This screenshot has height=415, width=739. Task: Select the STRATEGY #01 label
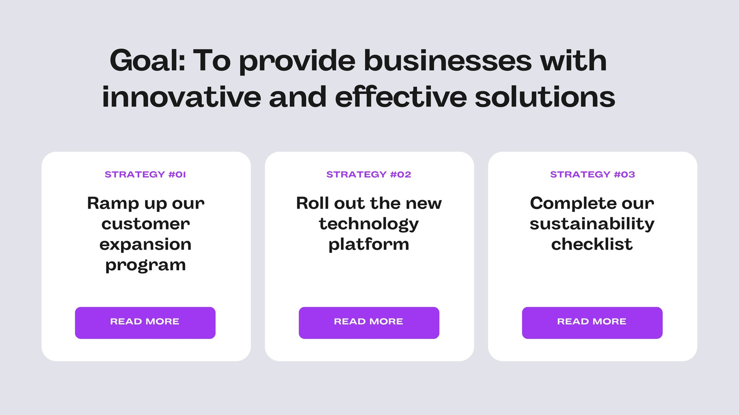coord(145,174)
